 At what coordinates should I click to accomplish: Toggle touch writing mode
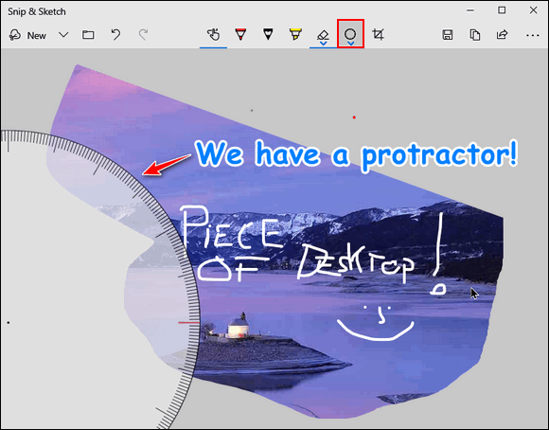(x=213, y=34)
